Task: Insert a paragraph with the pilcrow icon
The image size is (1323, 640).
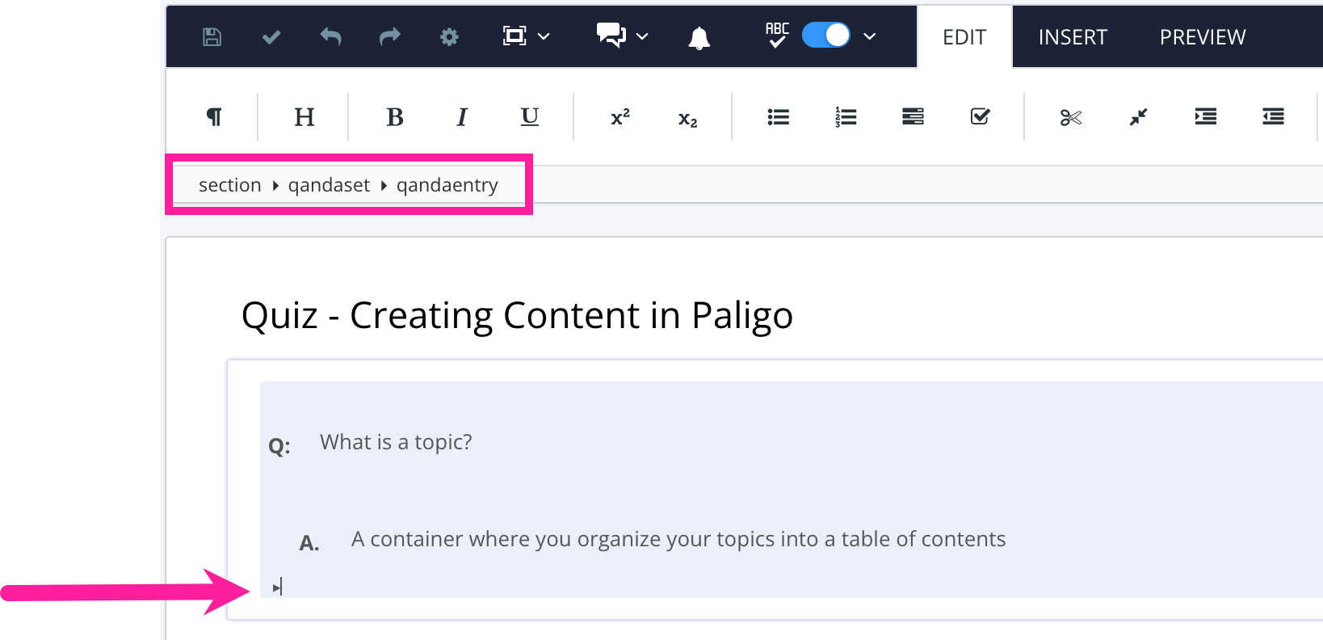Action: [x=214, y=117]
